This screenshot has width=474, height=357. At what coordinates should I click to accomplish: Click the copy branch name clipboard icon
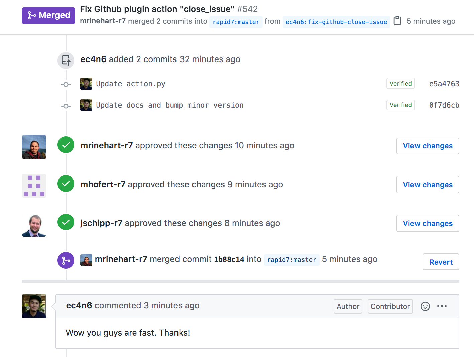[x=397, y=21]
